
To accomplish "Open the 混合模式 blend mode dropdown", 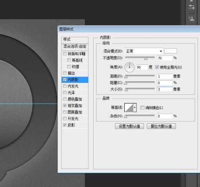I will click(144, 51).
